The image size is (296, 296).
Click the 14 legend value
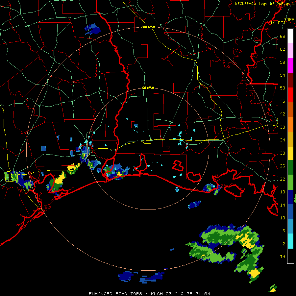pos(283,205)
